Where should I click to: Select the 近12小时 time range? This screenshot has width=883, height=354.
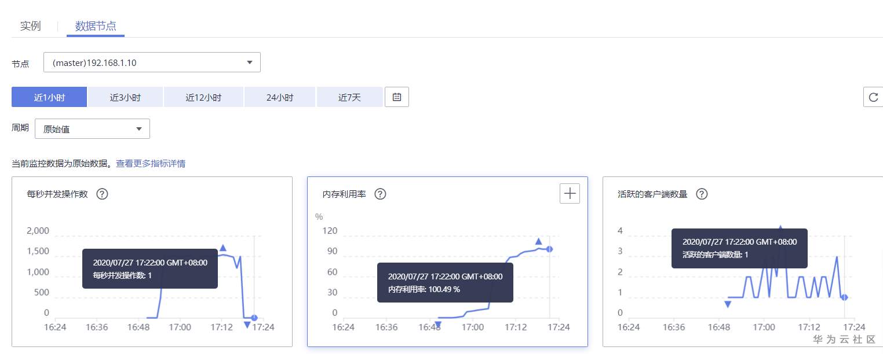point(203,97)
